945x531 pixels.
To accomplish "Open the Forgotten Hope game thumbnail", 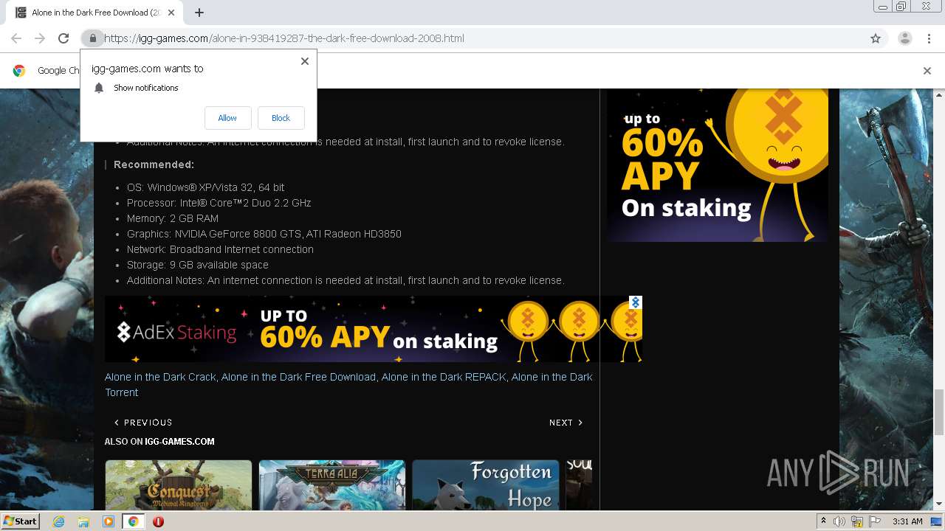I will pyautogui.click(x=486, y=485).
